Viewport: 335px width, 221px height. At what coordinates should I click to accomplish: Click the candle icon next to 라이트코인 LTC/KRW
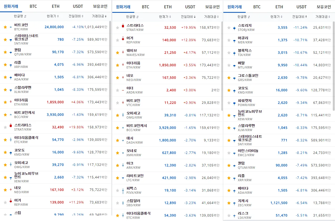pos(123,178)
